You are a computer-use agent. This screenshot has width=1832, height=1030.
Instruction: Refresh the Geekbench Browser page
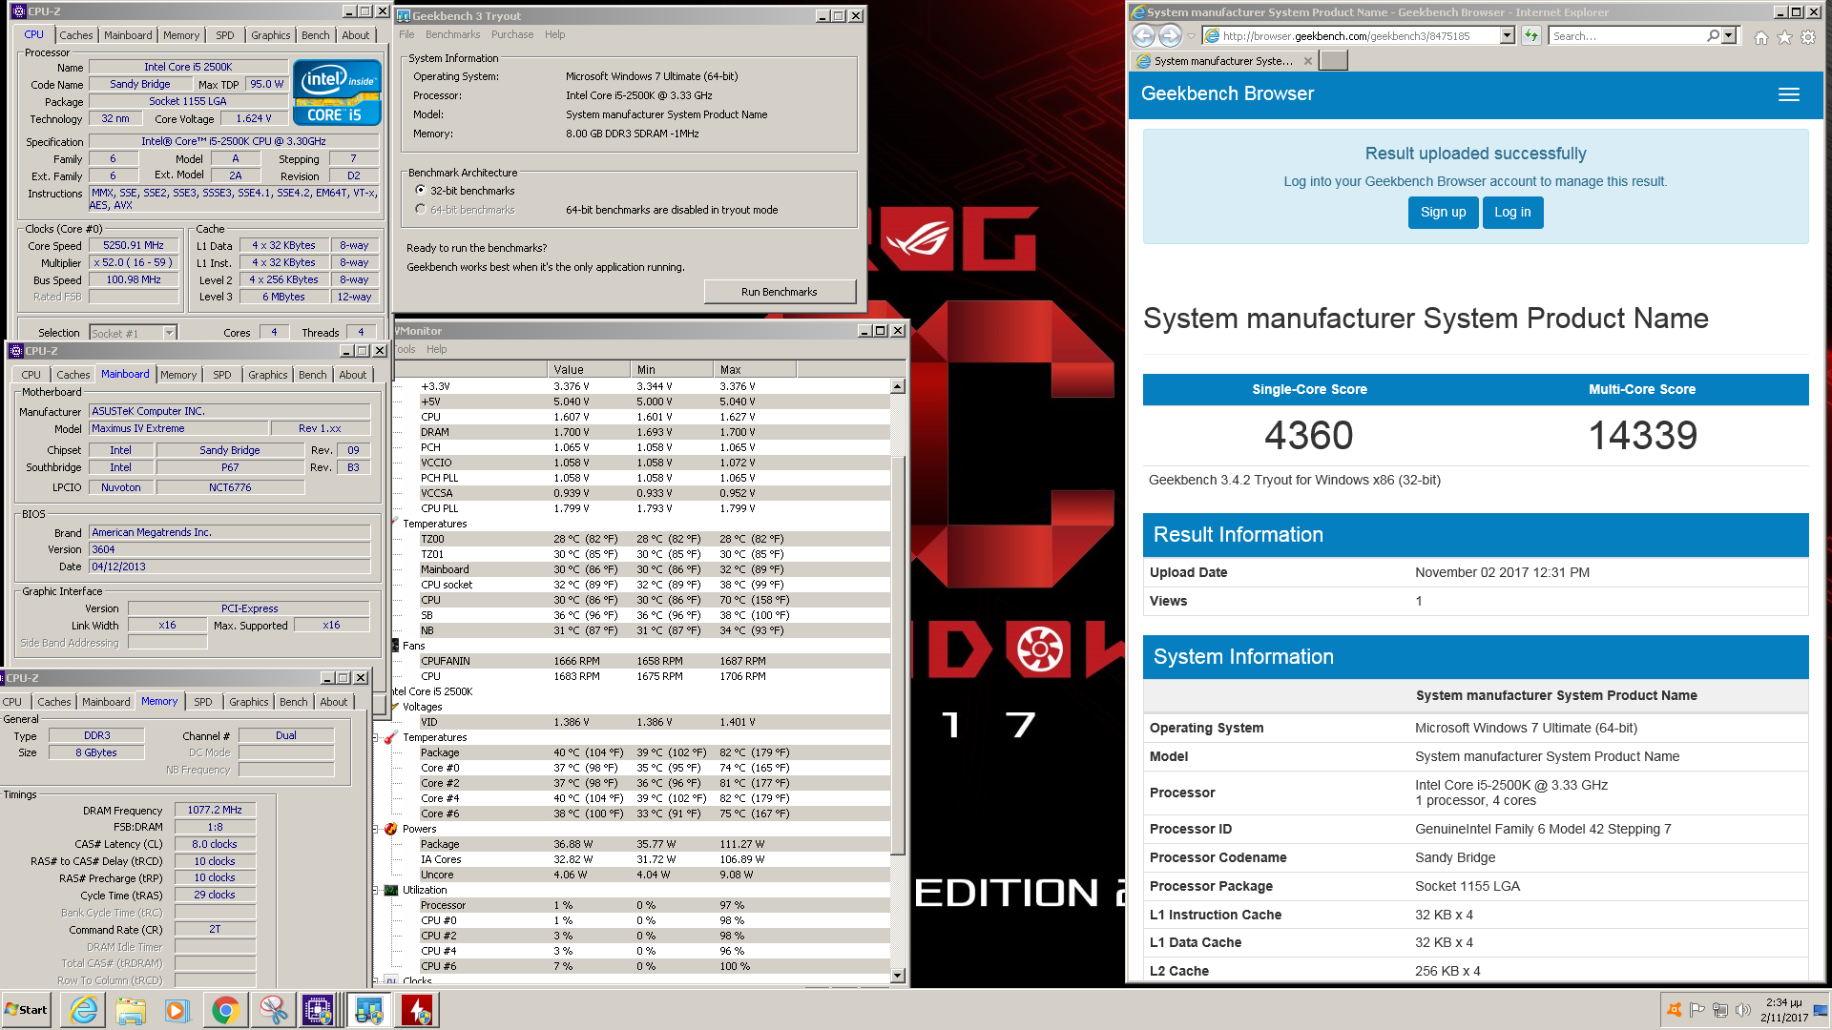1531,35
